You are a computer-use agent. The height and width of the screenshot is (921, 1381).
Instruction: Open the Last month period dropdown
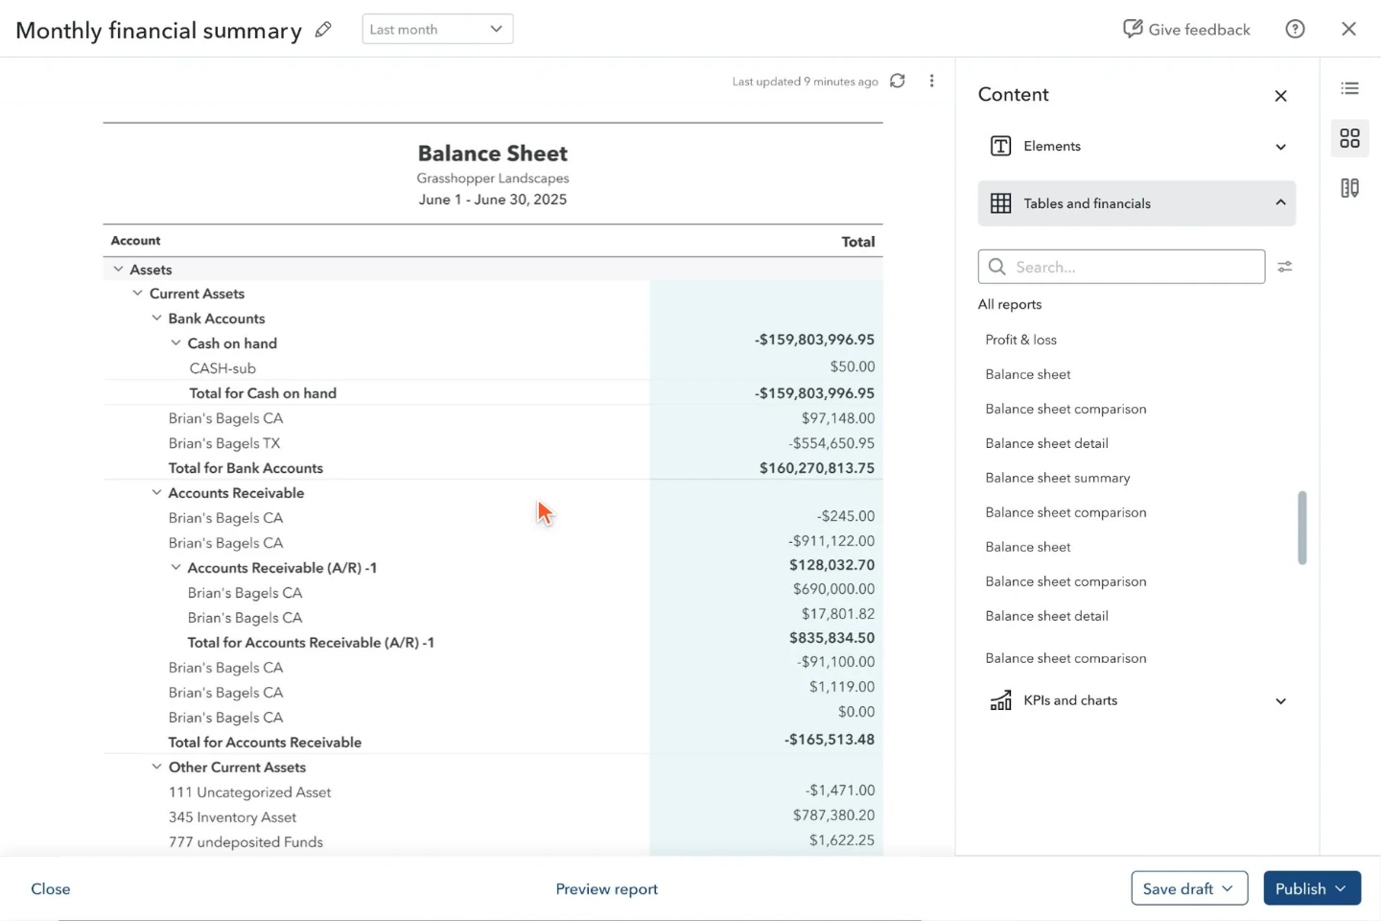pos(437,29)
